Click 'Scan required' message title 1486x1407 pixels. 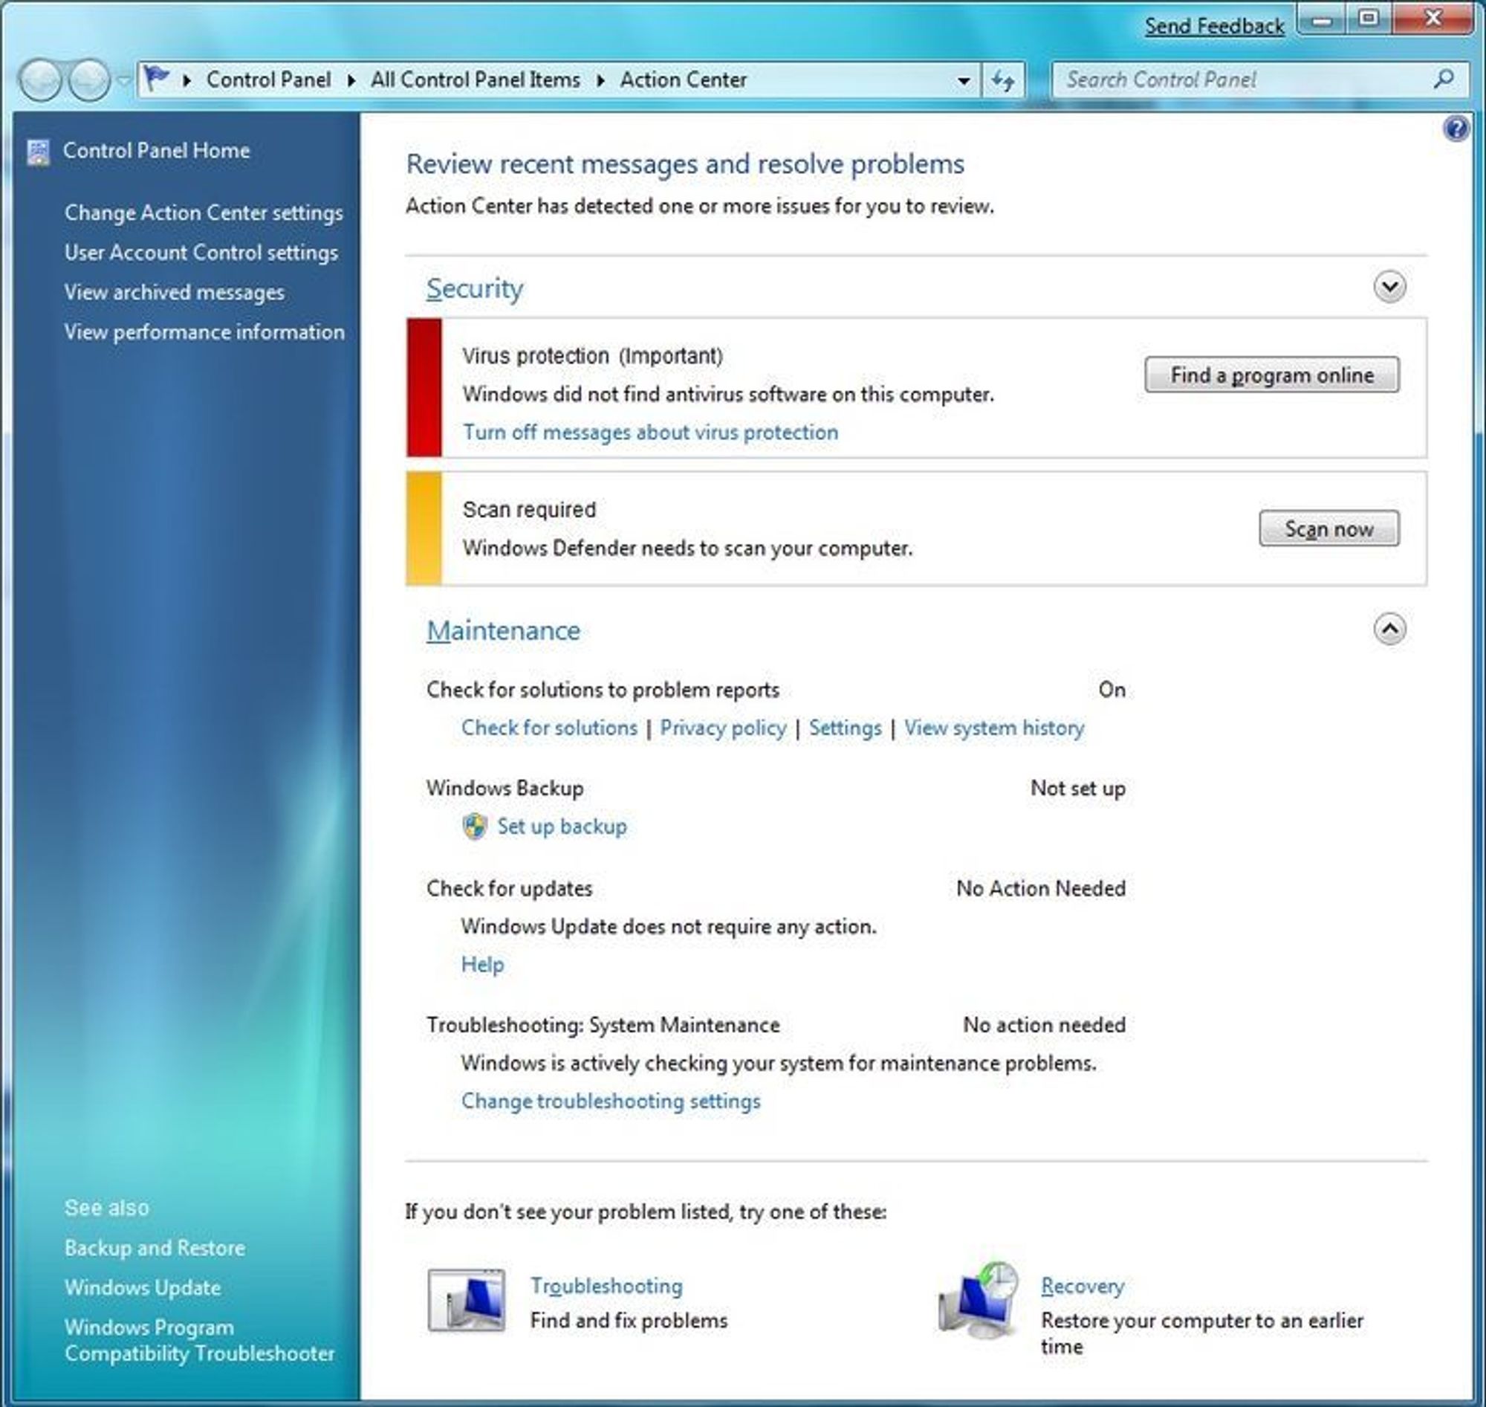529,510
